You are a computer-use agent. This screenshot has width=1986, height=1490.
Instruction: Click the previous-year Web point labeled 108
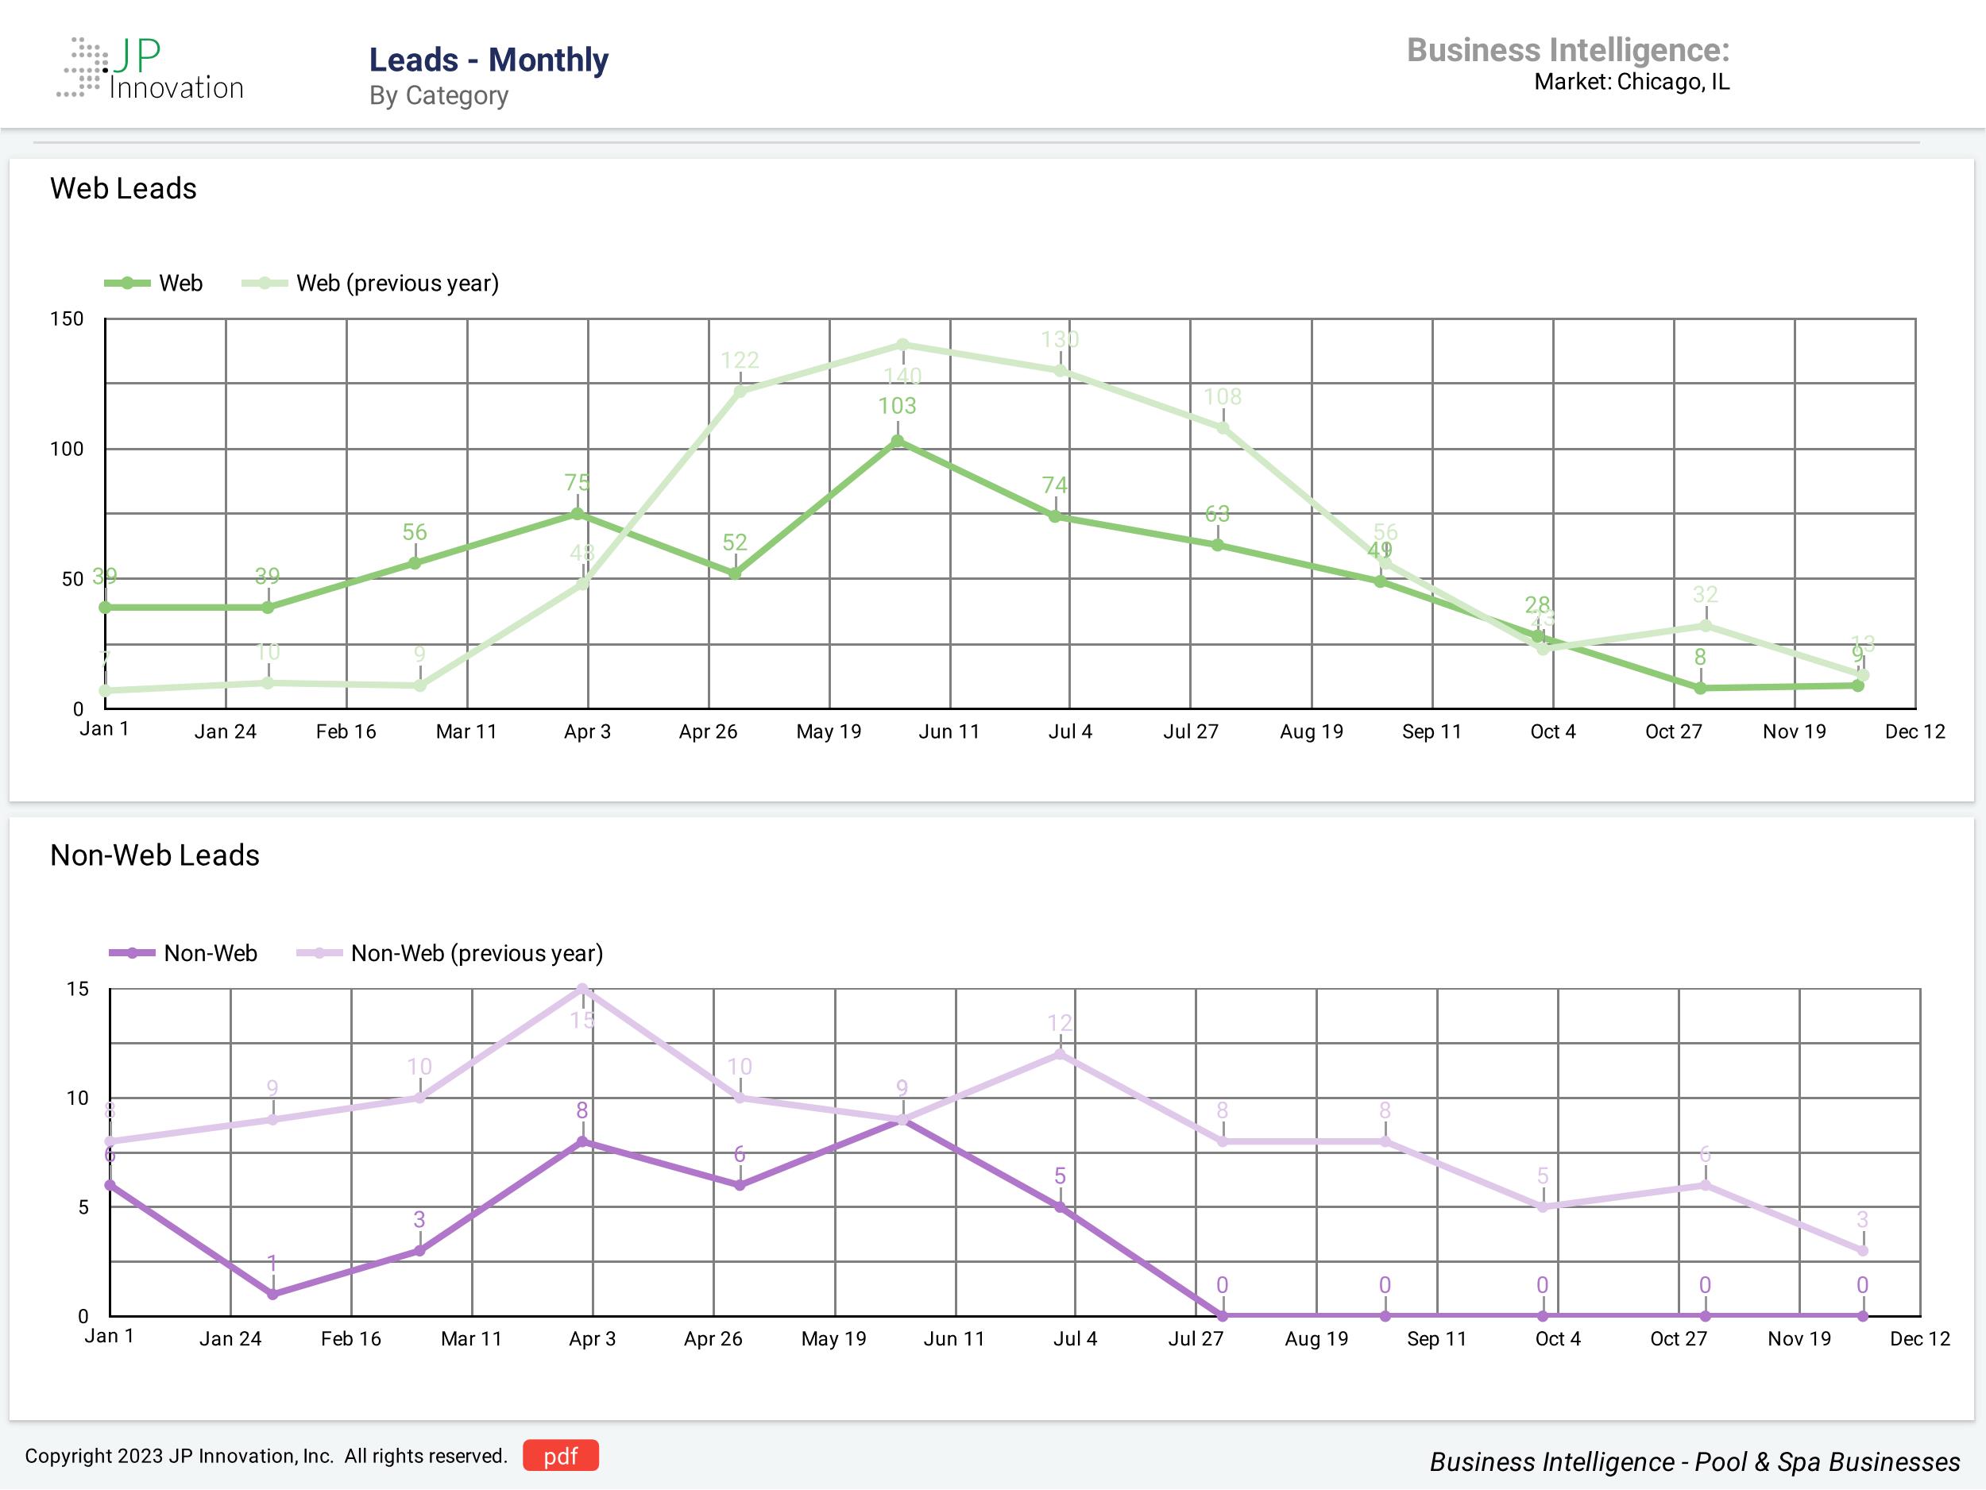point(1223,428)
